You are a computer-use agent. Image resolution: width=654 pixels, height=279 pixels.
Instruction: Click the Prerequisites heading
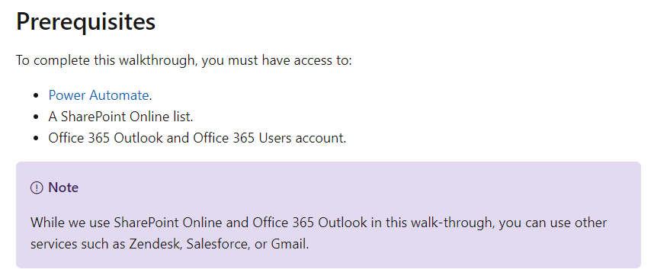pyautogui.click(x=85, y=21)
